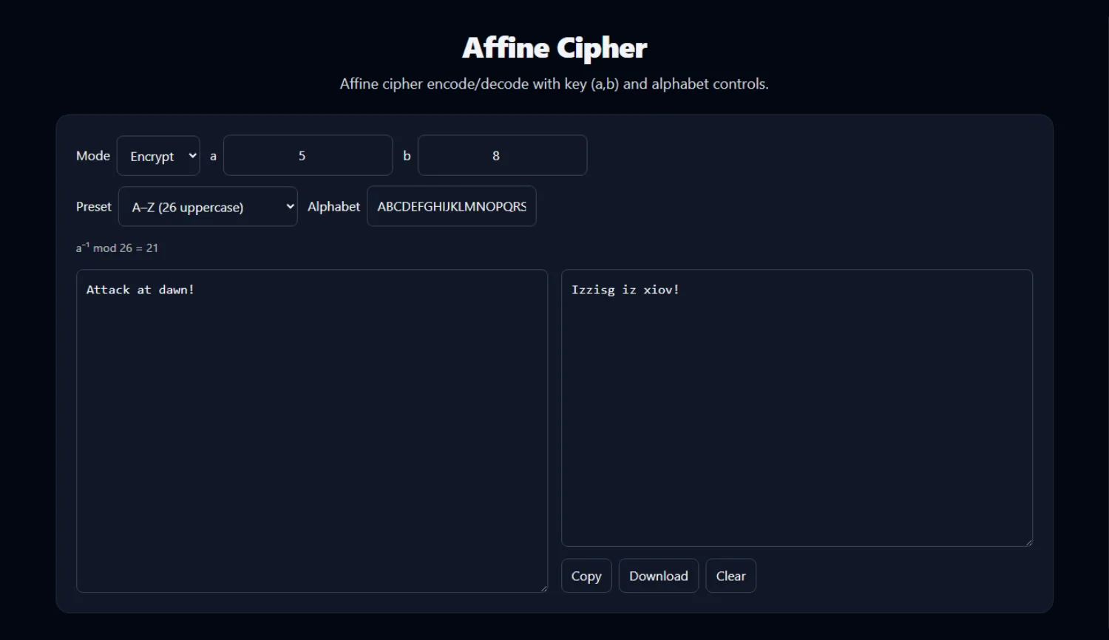Viewport: 1109px width, 640px height.
Task: Click the a⁻¹ mod 26 = 21 label
Action: point(117,248)
